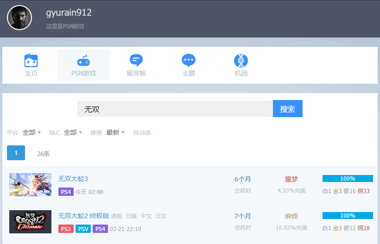The width and height of the screenshot is (380, 244).
Task: Click the 噩梦 difficulty label
Action: tap(291, 179)
